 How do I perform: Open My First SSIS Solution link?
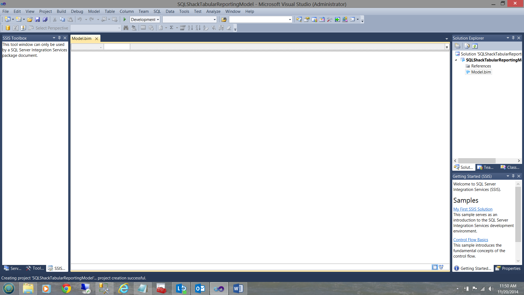click(473, 209)
